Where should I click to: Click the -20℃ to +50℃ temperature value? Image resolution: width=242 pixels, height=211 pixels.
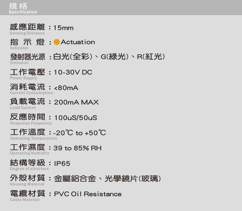79,133
